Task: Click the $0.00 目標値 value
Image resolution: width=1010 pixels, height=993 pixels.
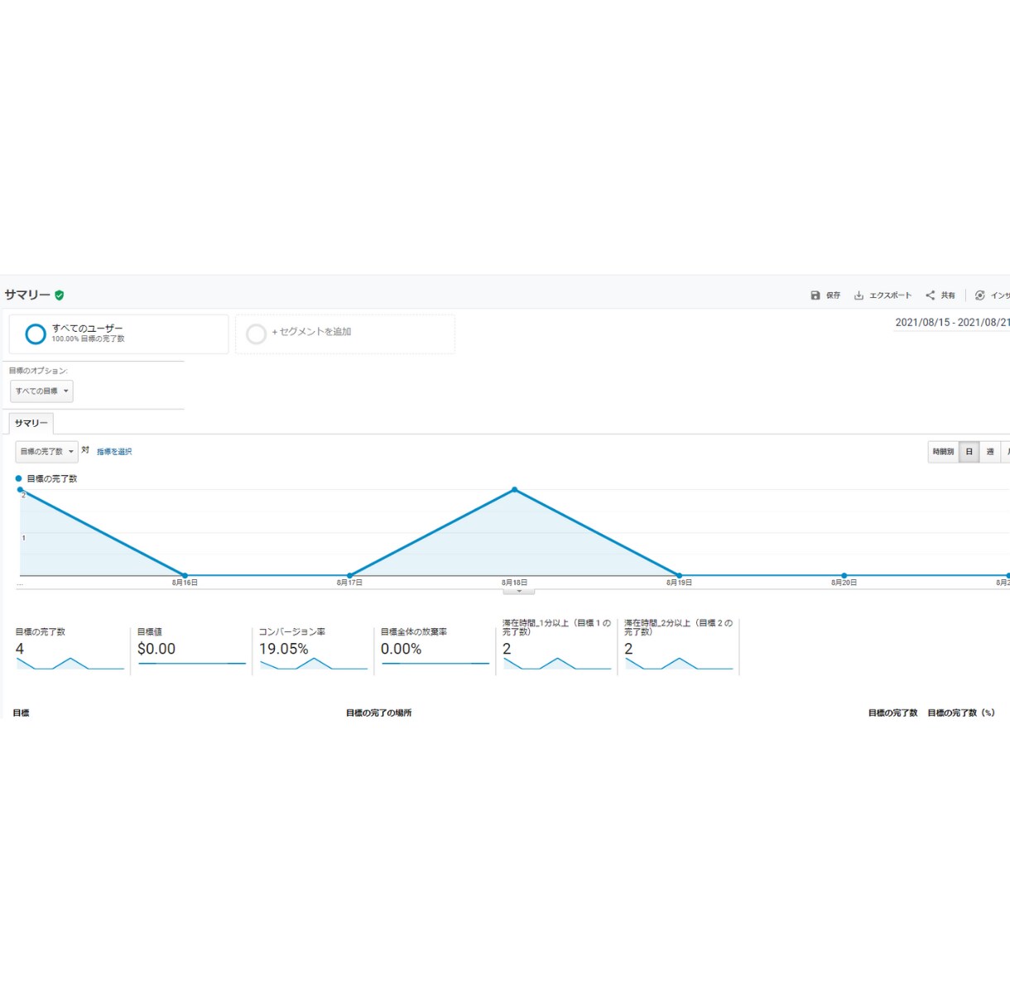Action: (x=156, y=650)
